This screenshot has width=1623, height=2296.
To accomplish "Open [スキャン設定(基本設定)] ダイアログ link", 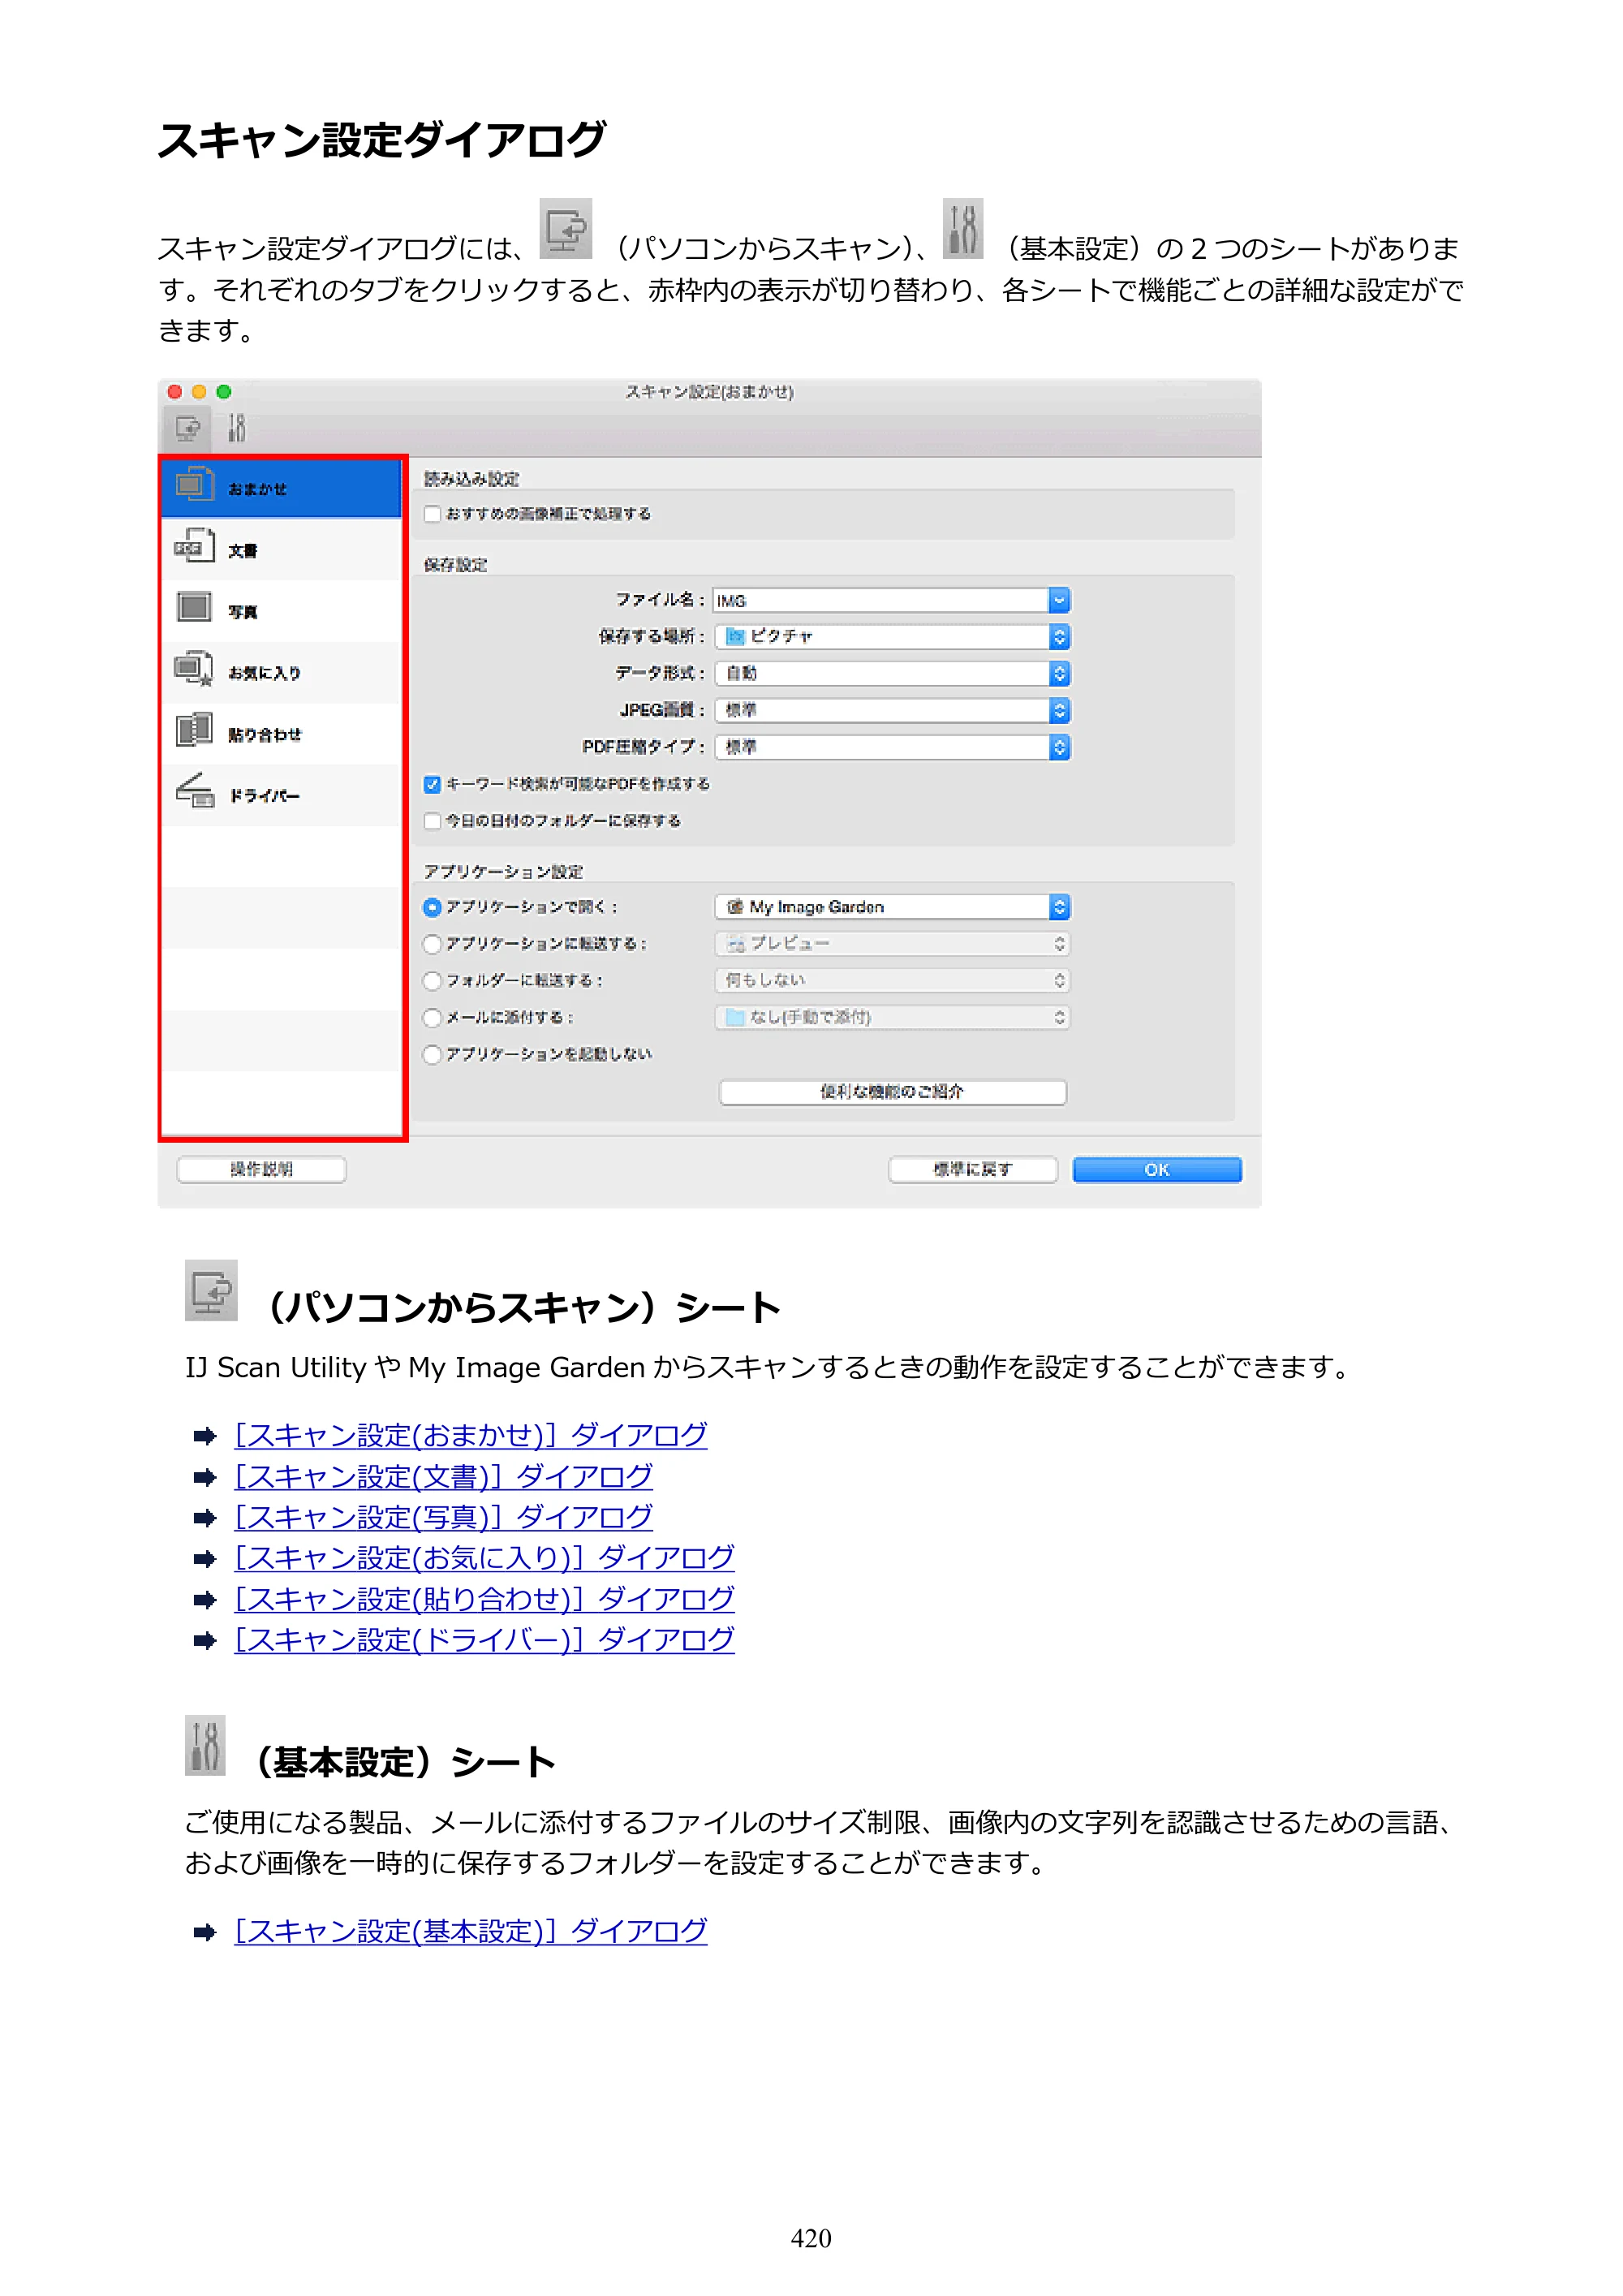I will [471, 1931].
